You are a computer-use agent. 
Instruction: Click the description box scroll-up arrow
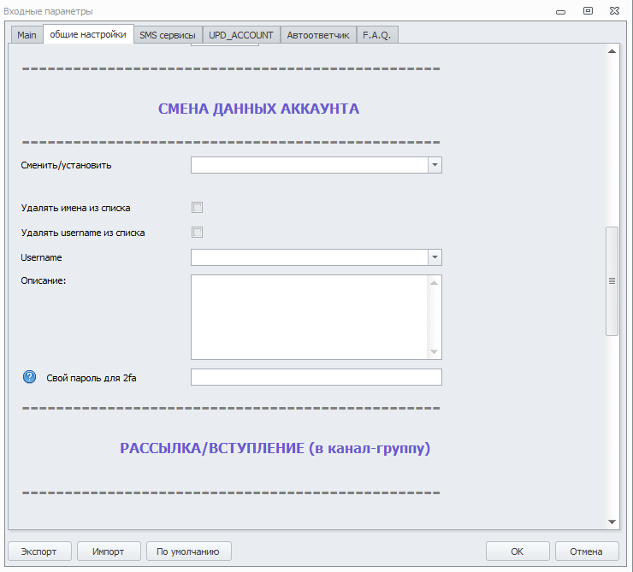pyautogui.click(x=434, y=283)
